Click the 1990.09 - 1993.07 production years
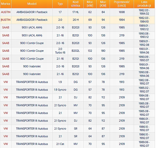 (144, 59)
